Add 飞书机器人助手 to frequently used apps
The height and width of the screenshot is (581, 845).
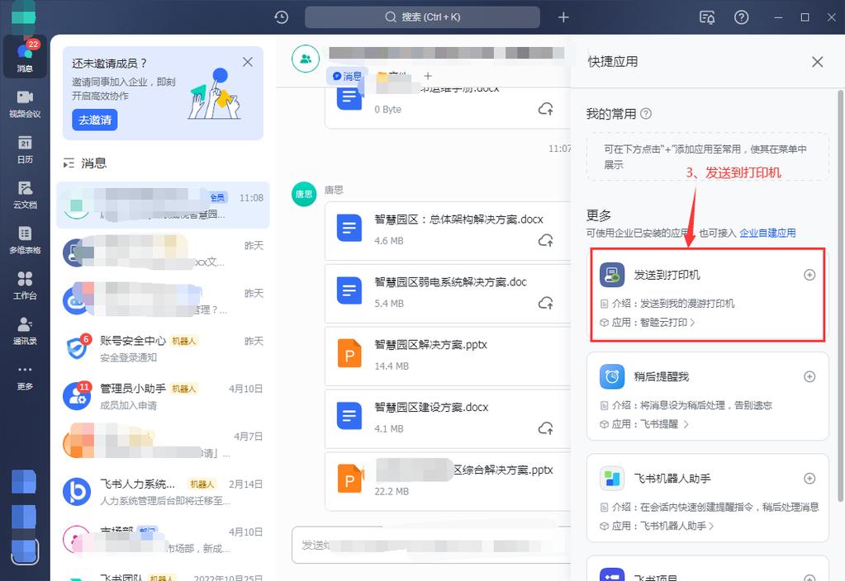tap(809, 479)
